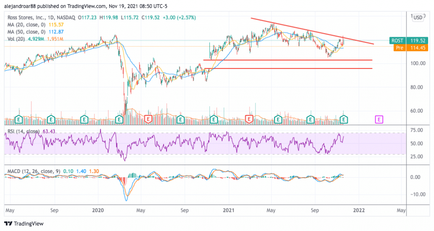The image size is (434, 231).
Task: Select the Vol (20) indicator legend
Action: pos(17,39)
